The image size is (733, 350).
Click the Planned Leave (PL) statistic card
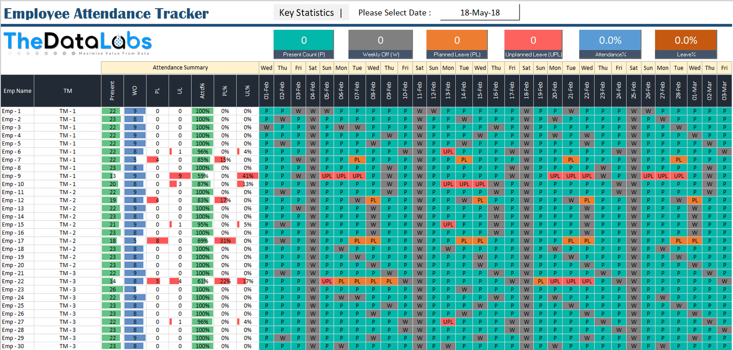click(x=457, y=44)
